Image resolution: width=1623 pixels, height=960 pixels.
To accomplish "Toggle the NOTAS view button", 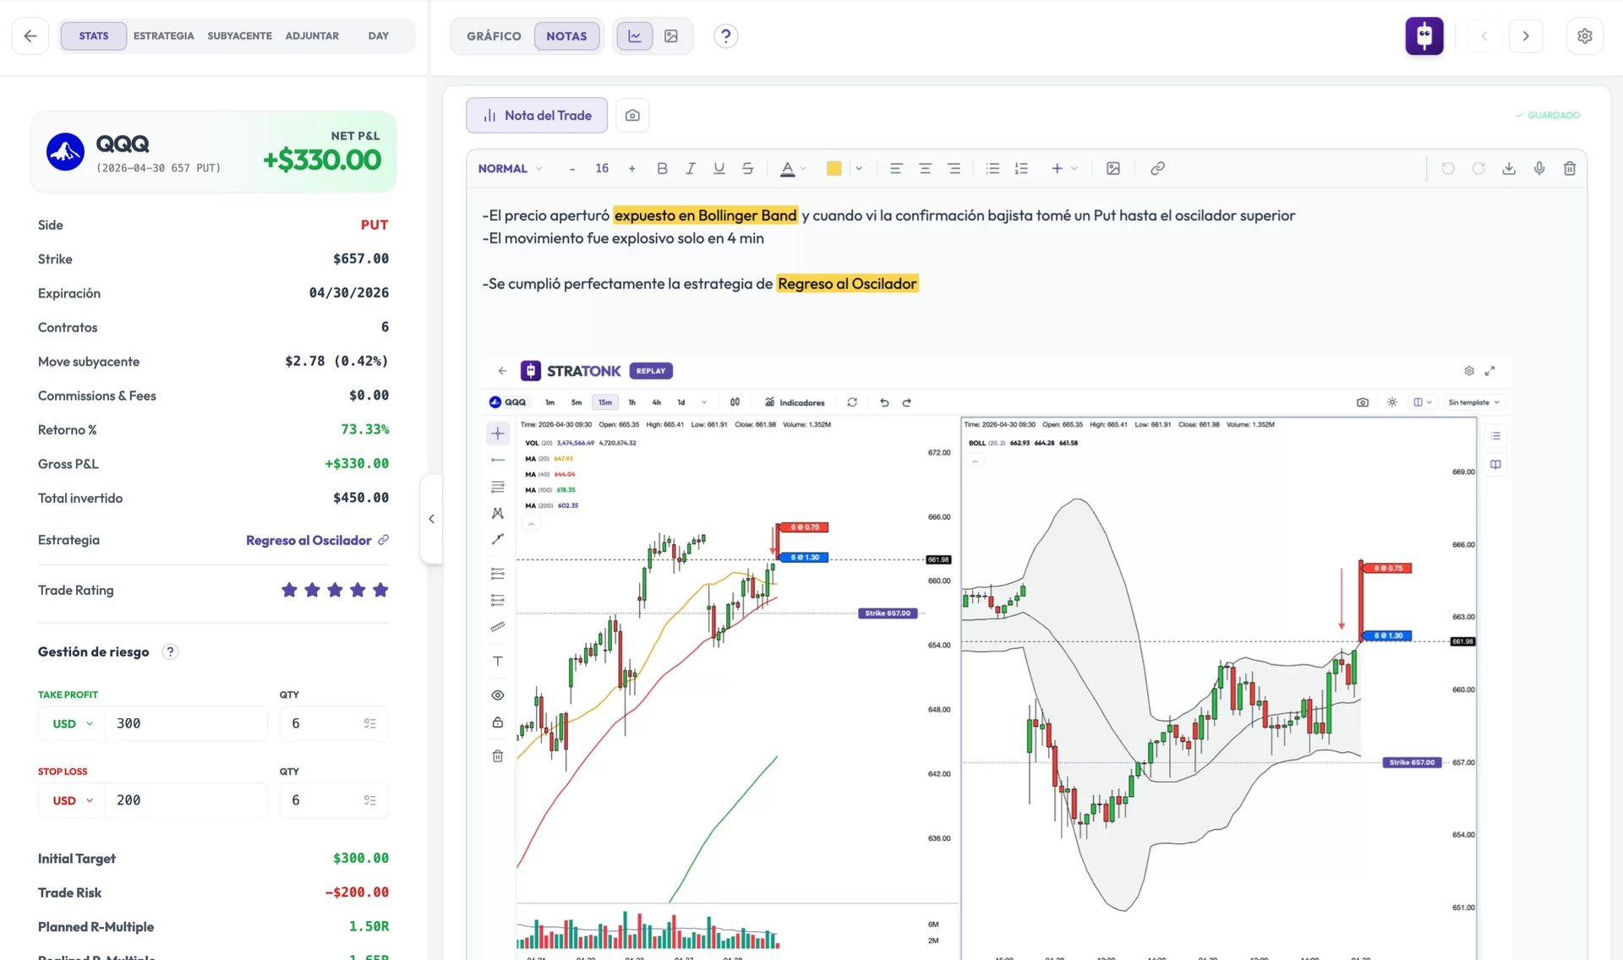I will click(x=566, y=35).
